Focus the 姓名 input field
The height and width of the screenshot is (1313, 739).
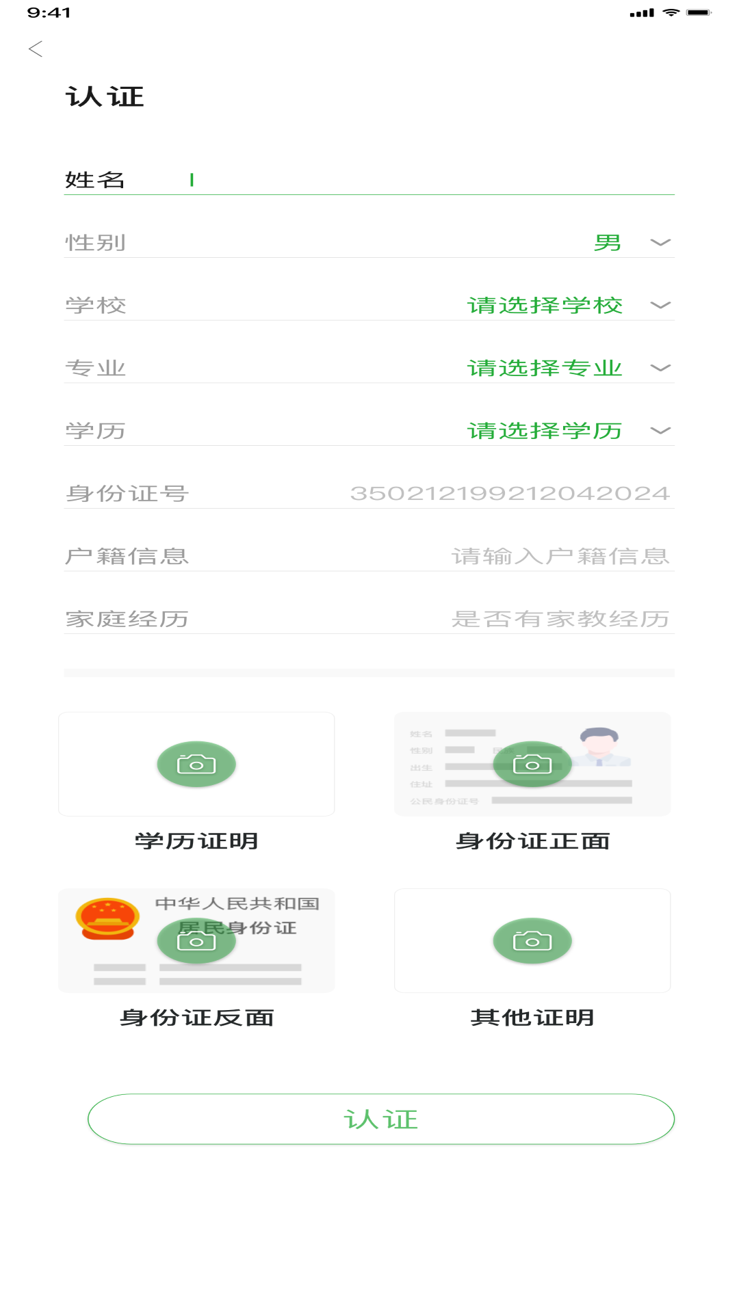point(411,180)
